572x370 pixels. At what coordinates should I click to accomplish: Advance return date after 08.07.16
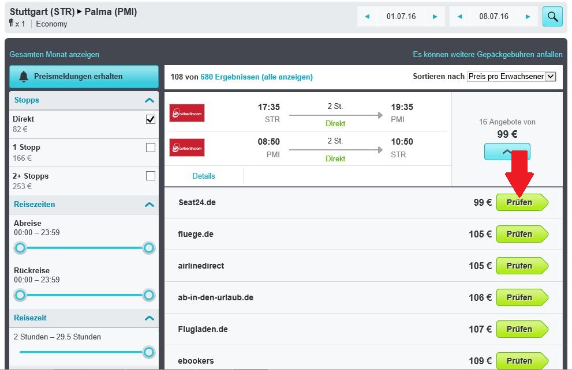[528, 16]
